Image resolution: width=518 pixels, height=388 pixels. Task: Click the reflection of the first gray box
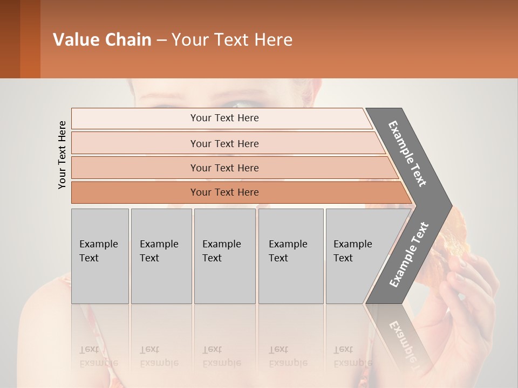100,340
